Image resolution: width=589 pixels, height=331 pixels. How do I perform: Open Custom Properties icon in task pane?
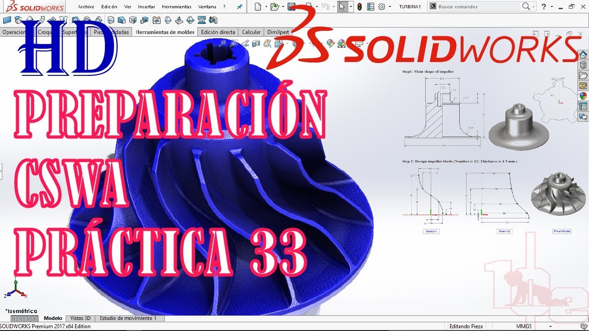tap(583, 106)
